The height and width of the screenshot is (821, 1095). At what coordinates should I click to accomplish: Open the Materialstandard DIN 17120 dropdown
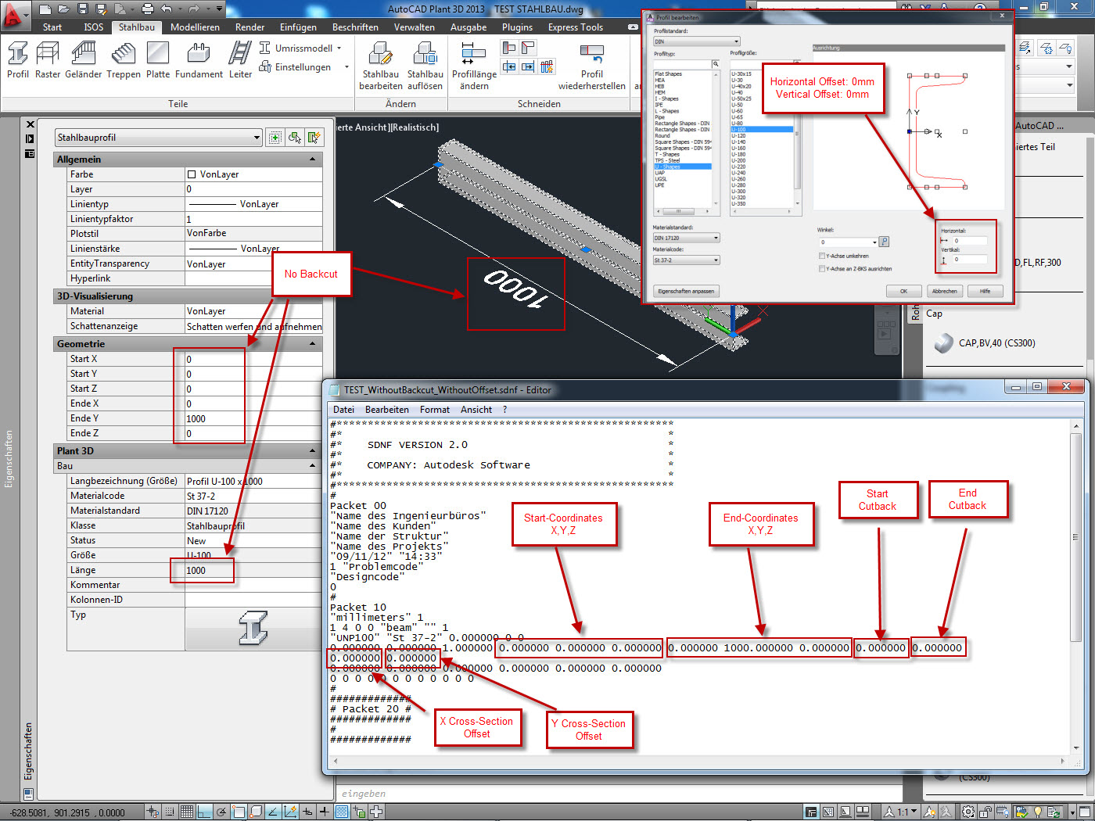point(686,238)
